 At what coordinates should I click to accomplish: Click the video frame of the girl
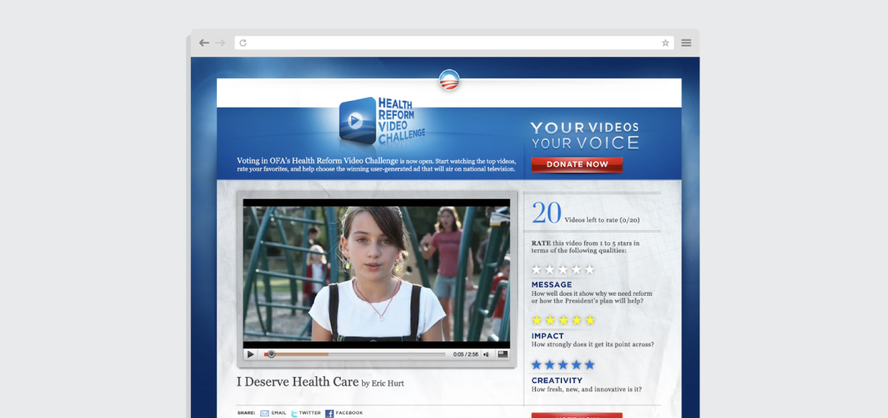pyautogui.click(x=377, y=274)
